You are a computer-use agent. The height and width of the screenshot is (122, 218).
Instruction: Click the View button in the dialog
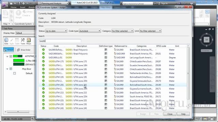(x=156, y=114)
